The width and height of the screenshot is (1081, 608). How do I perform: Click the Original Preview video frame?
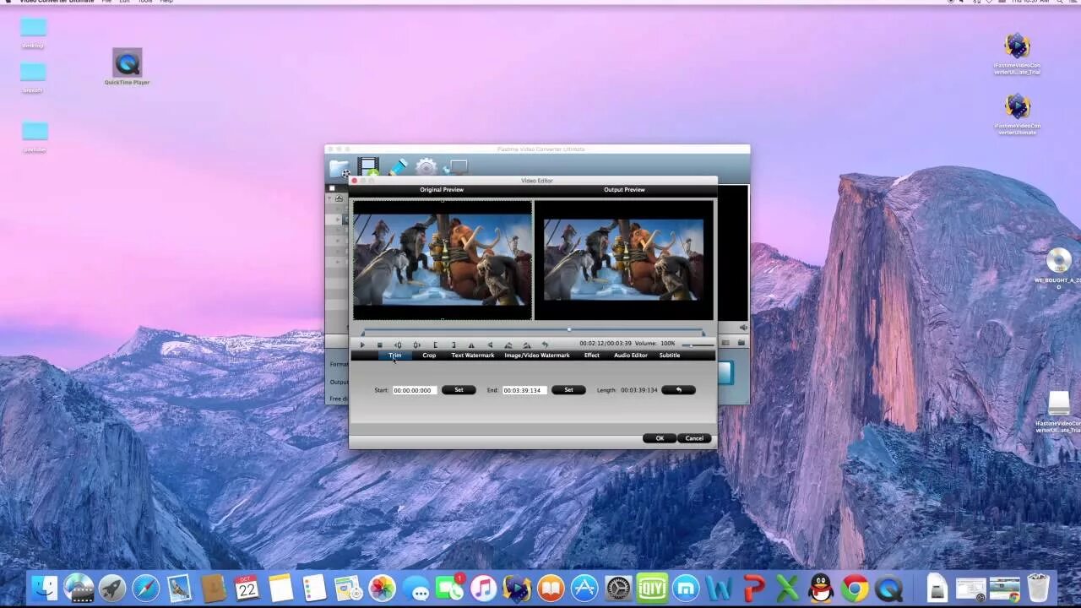443,260
